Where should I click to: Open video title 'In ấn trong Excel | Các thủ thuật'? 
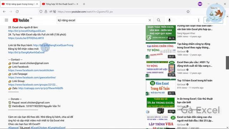click(x=195, y=100)
